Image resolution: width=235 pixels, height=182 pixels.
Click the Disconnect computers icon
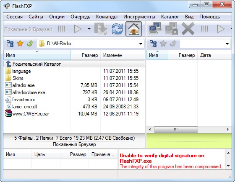pos(172,29)
